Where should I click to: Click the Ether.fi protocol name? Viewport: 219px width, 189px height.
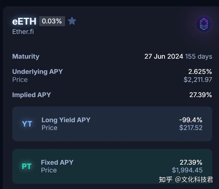pyautogui.click(x=23, y=32)
